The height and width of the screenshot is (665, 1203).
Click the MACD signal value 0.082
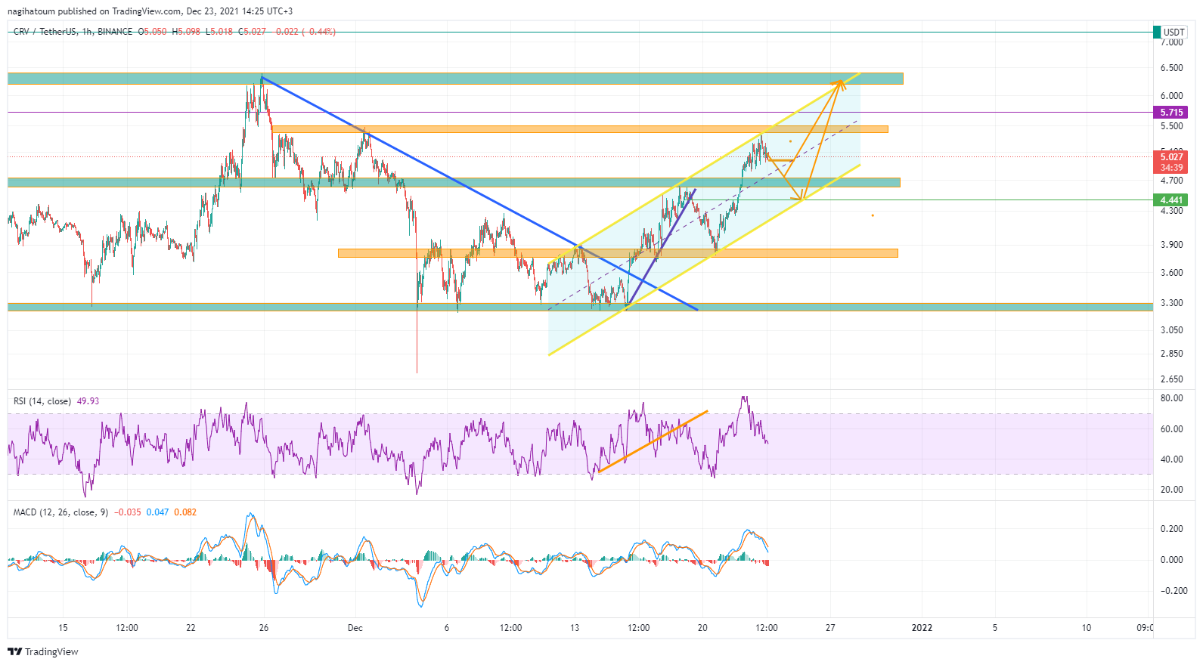185,512
